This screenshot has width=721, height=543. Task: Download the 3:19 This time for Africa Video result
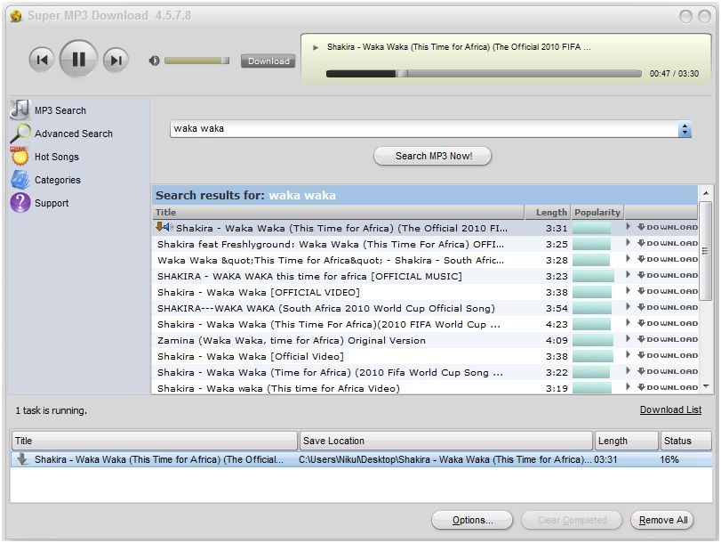click(668, 387)
